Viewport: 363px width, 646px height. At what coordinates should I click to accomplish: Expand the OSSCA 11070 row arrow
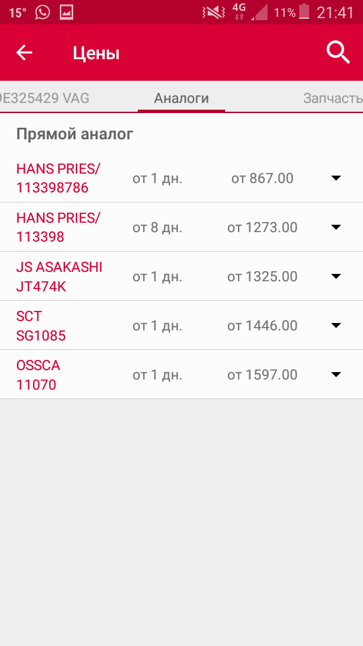(336, 375)
